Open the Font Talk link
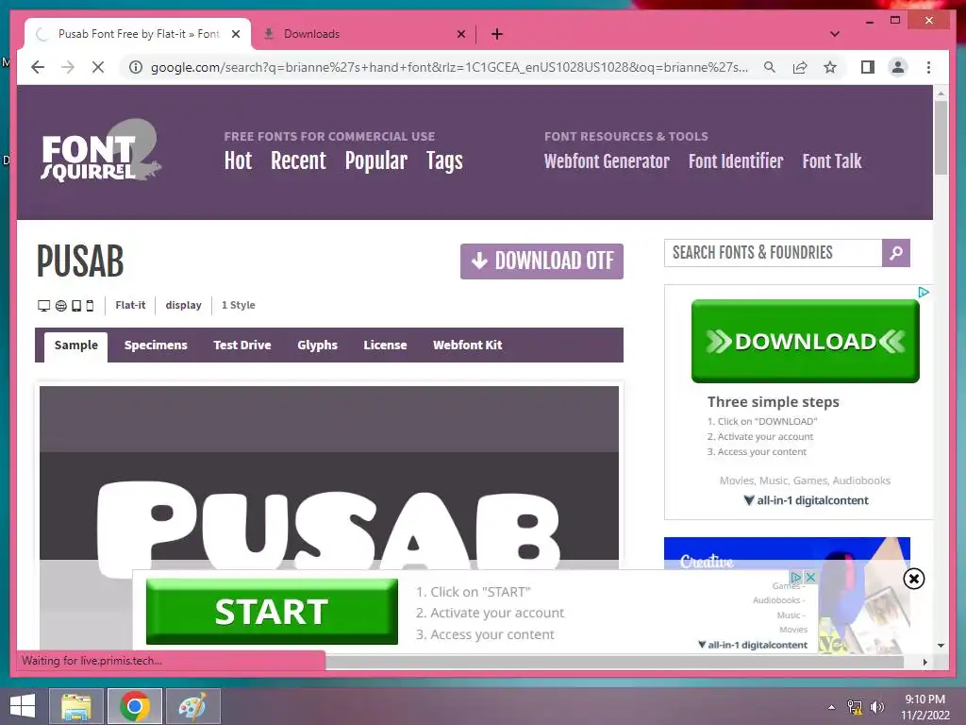The width and height of the screenshot is (966, 725). 832,160
